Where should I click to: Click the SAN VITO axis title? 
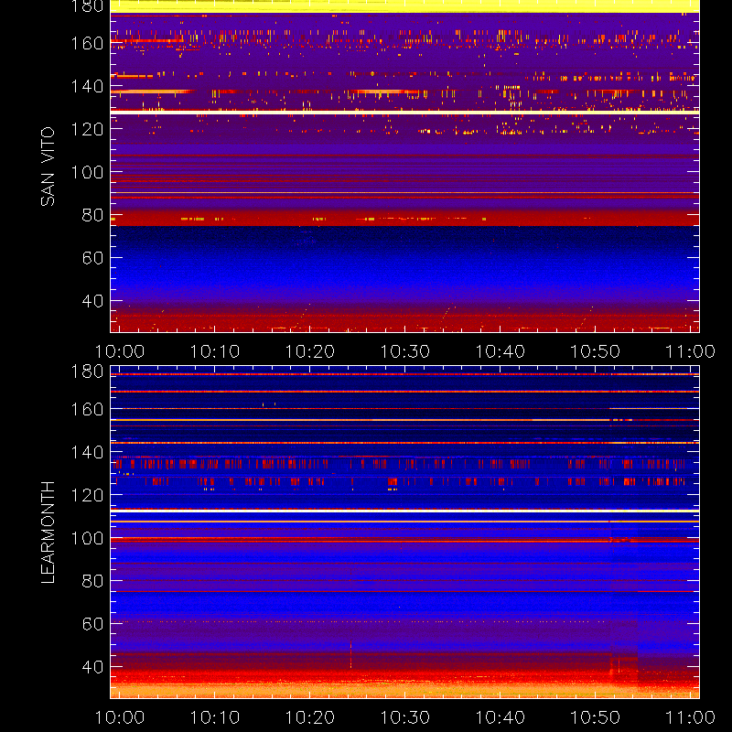48,167
